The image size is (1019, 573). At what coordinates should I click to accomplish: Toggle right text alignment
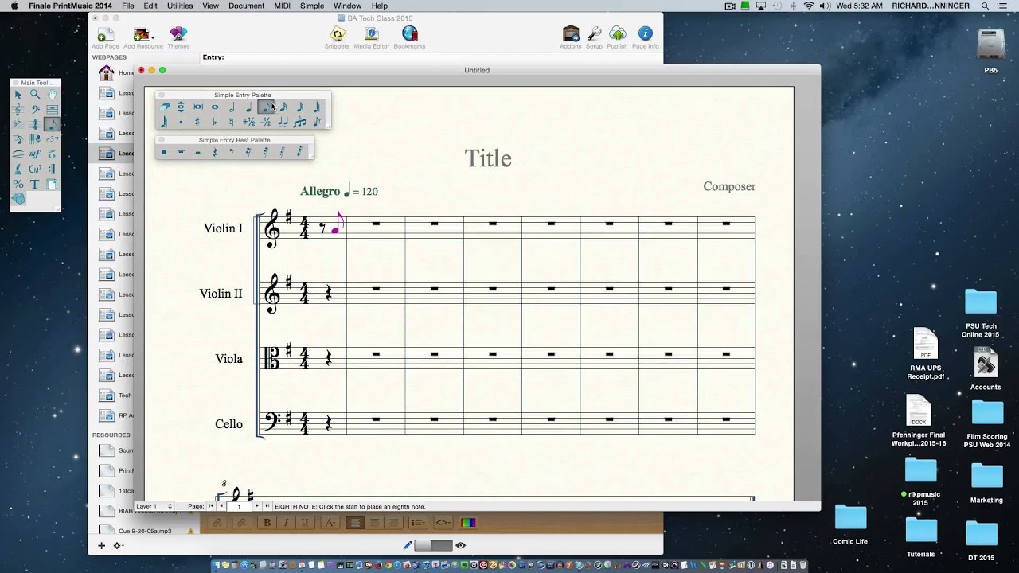click(393, 523)
